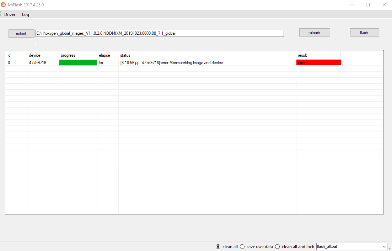Viewport: 392px width, 251px height.
Task: Select the clean all radio option
Action: click(226, 246)
